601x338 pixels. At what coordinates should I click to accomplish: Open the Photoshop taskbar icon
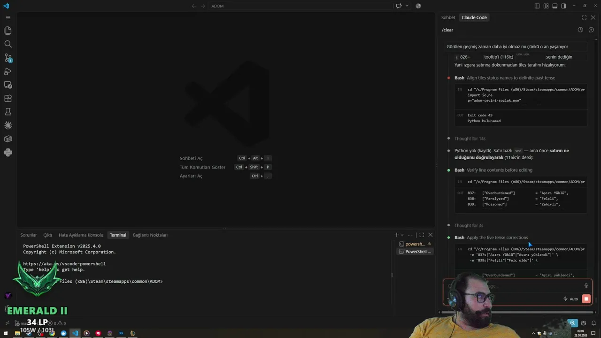121,333
